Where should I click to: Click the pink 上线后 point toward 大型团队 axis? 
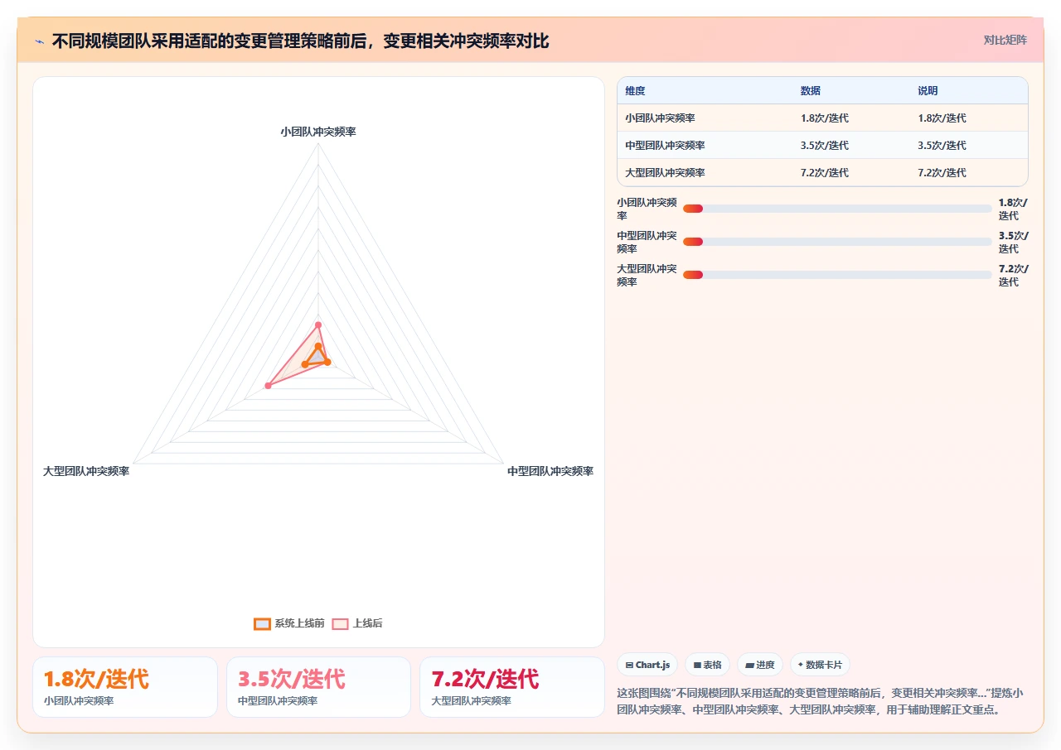[x=268, y=386]
